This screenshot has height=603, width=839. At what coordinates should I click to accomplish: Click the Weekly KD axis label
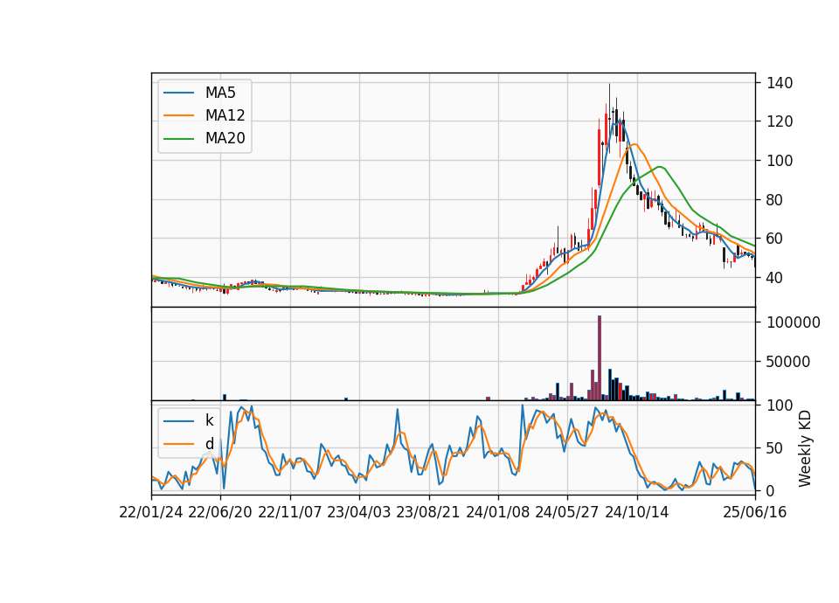pos(805,448)
